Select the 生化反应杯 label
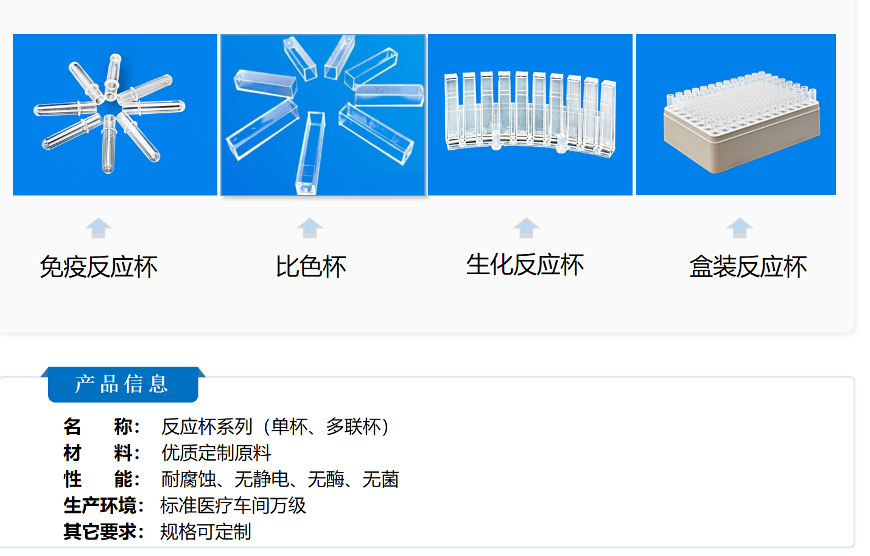870x556 pixels. (x=525, y=265)
